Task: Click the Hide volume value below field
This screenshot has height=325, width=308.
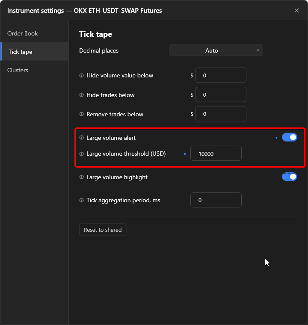Action: tap(221, 75)
